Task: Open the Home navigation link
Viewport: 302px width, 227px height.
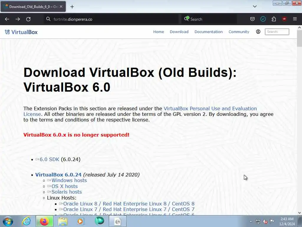Action: (158, 32)
